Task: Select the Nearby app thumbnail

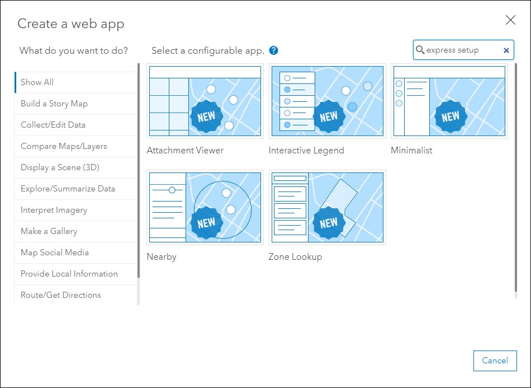Action: coord(205,207)
